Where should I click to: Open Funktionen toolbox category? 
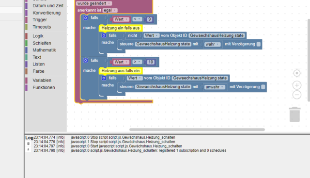(x=44, y=87)
